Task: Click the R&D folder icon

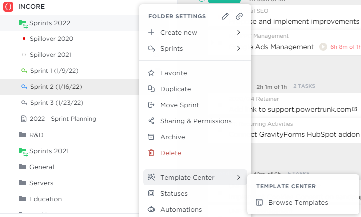Action: 22,135
